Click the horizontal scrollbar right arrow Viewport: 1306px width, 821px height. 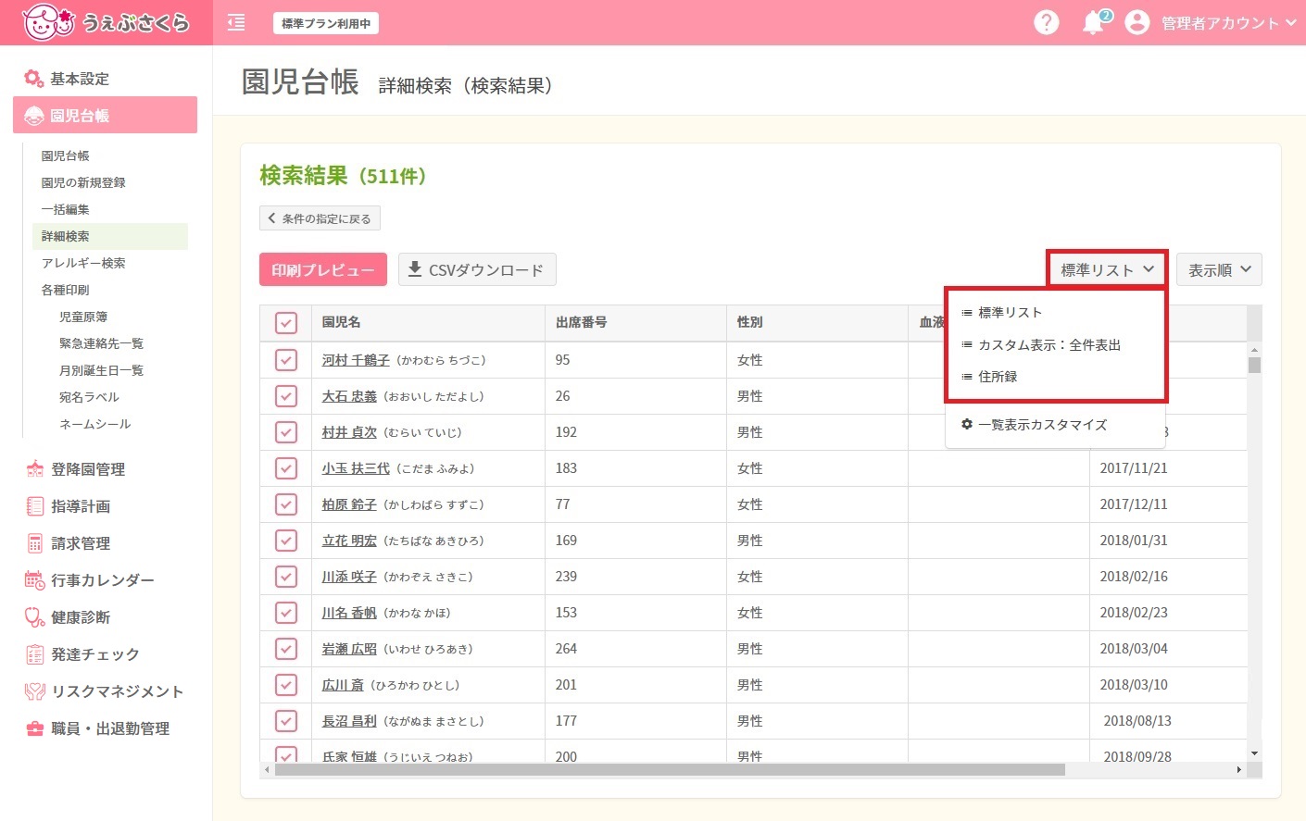pyautogui.click(x=1239, y=770)
